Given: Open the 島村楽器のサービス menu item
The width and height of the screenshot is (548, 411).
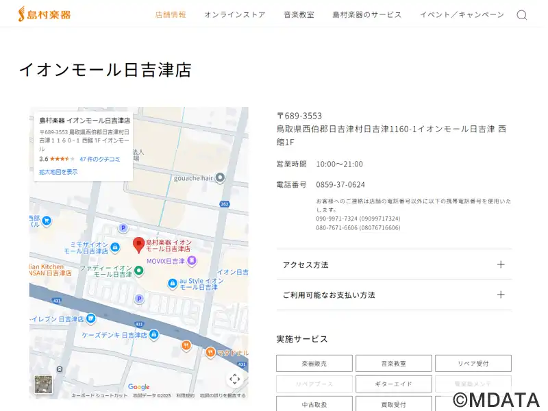Looking at the screenshot, I should click(x=367, y=14).
